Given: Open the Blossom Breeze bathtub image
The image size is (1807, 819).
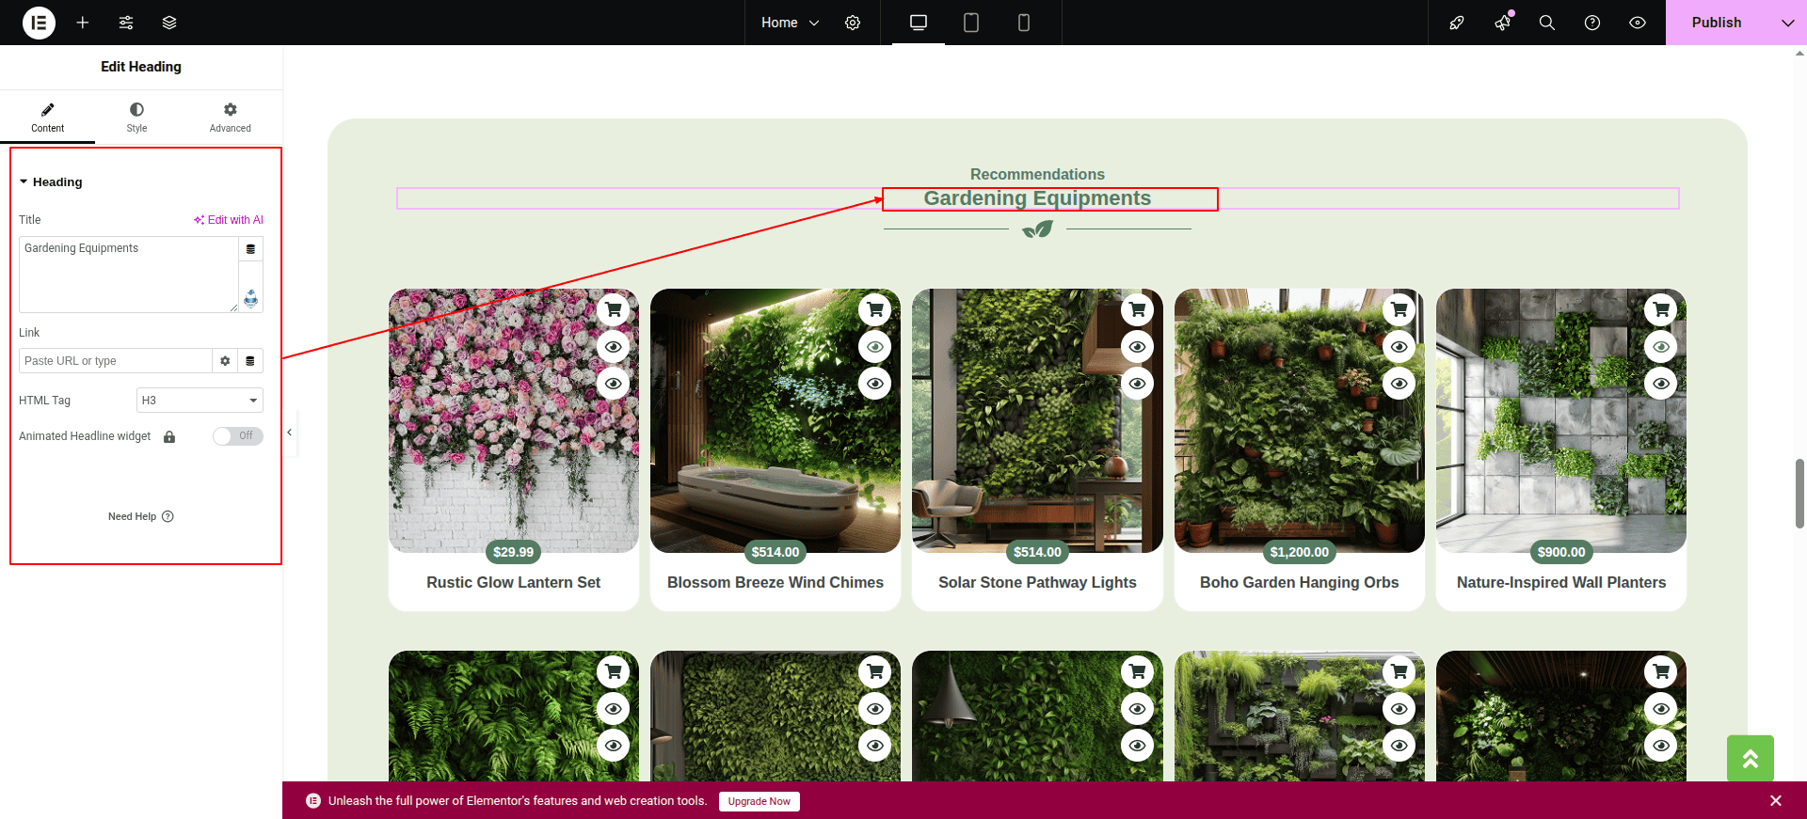Looking at the screenshot, I should coord(776,420).
